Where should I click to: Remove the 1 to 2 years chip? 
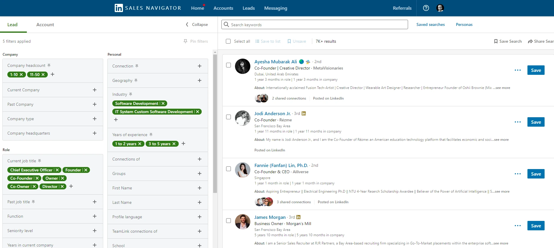[x=140, y=144]
